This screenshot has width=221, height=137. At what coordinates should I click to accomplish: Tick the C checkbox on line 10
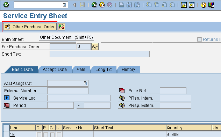52,135
